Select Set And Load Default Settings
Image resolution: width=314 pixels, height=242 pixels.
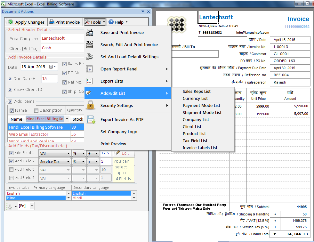128,57
